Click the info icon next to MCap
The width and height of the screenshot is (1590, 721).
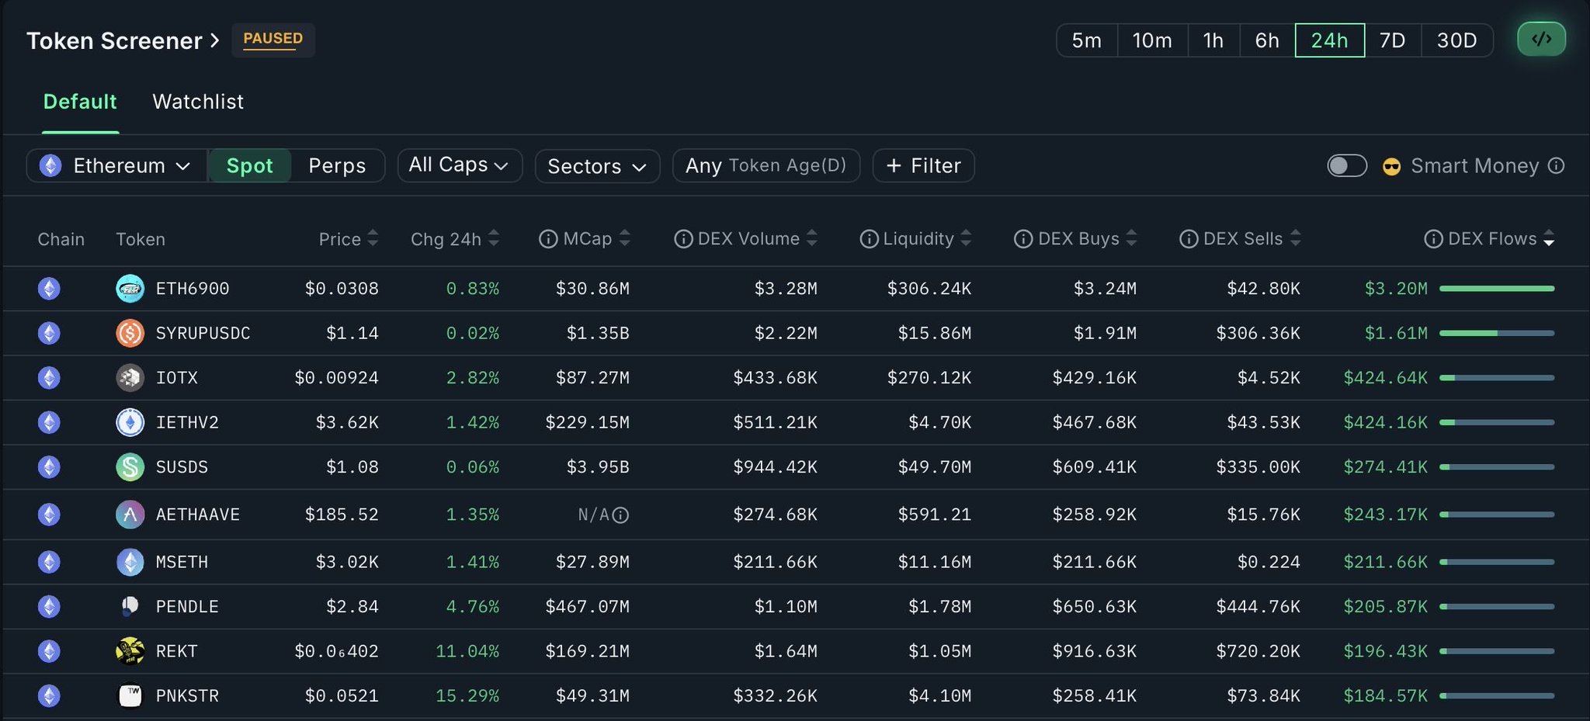coord(548,239)
